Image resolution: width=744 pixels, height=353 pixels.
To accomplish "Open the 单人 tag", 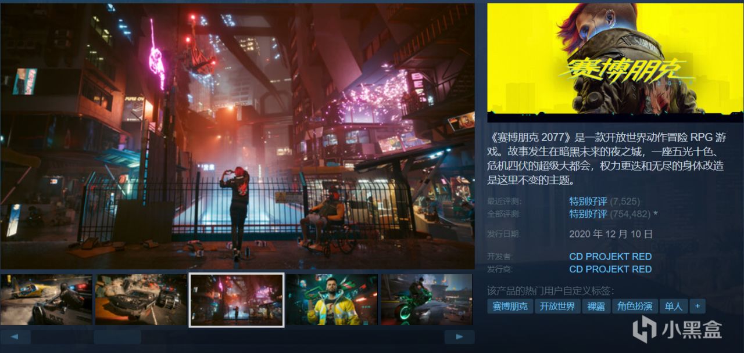I will [x=674, y=306].
